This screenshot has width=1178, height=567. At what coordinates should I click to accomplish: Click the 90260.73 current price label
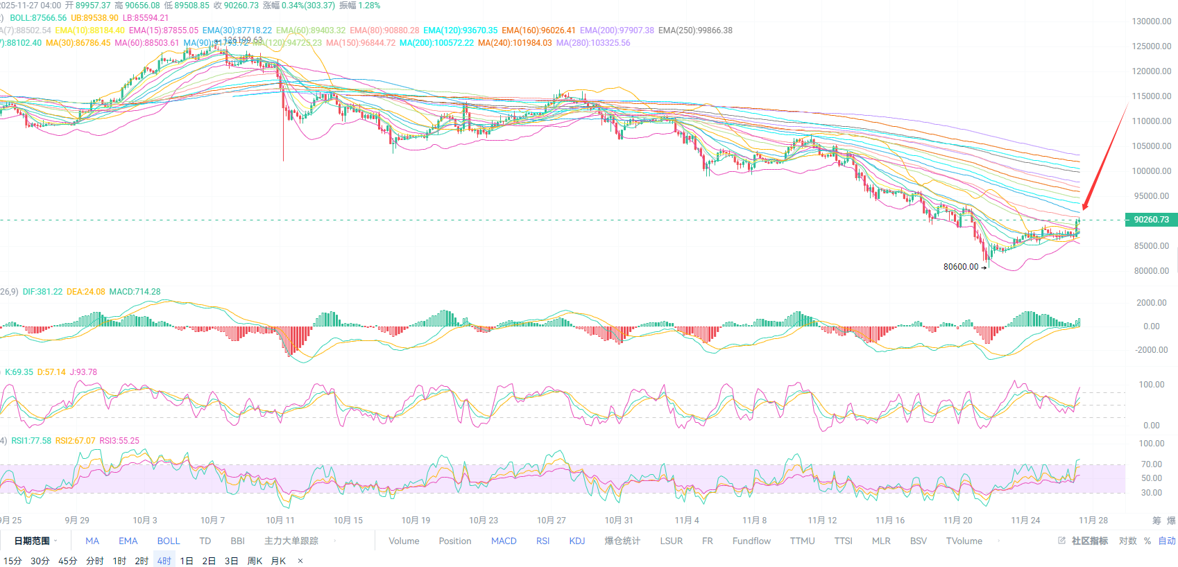point(1151,220)
